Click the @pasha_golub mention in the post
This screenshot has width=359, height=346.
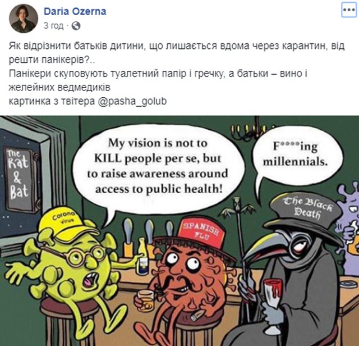[132, 101]
